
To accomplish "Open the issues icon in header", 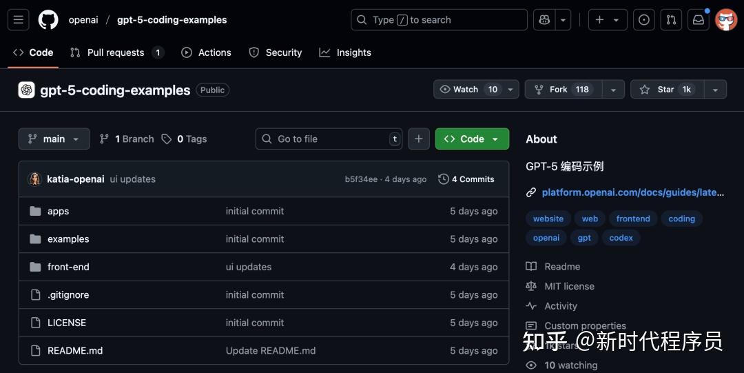I will (643, 20).
